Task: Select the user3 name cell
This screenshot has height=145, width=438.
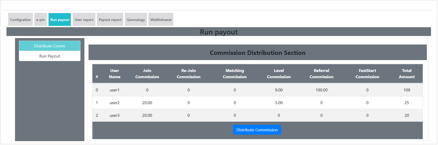Action: (114, 115)
